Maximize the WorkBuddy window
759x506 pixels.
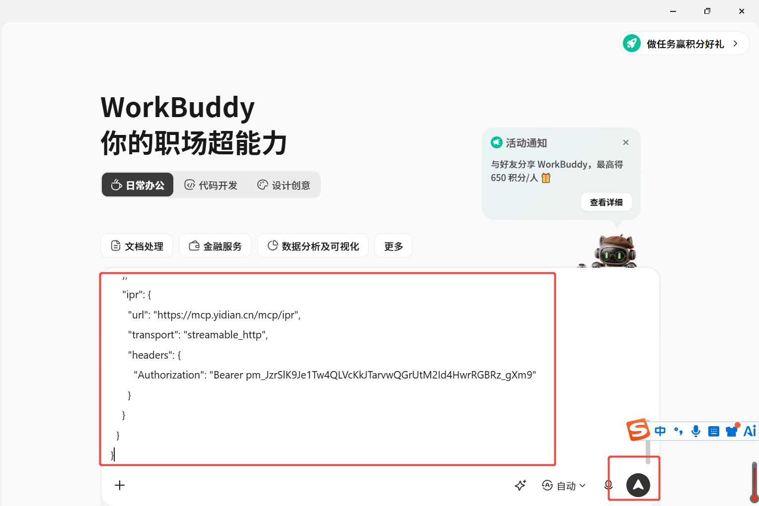pyautogui.click(x=707, y=11)
